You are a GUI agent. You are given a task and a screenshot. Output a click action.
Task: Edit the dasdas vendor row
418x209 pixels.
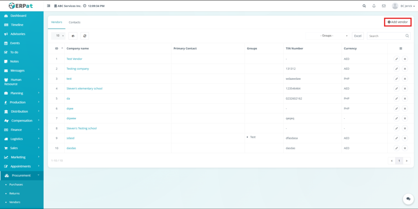[x=397, y=148]
